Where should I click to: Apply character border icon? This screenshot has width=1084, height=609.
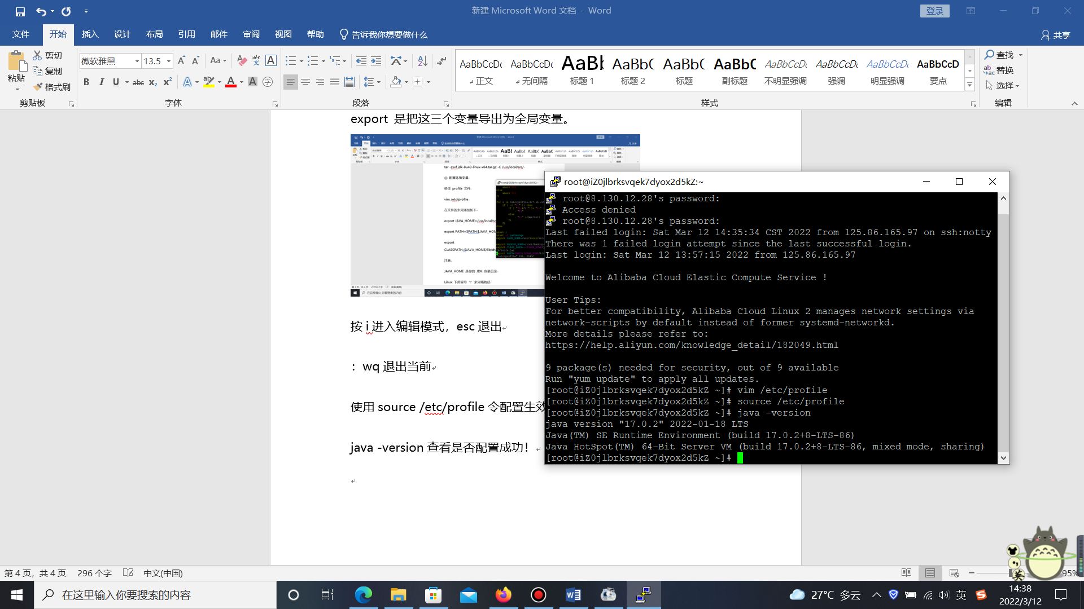point(271,61)
